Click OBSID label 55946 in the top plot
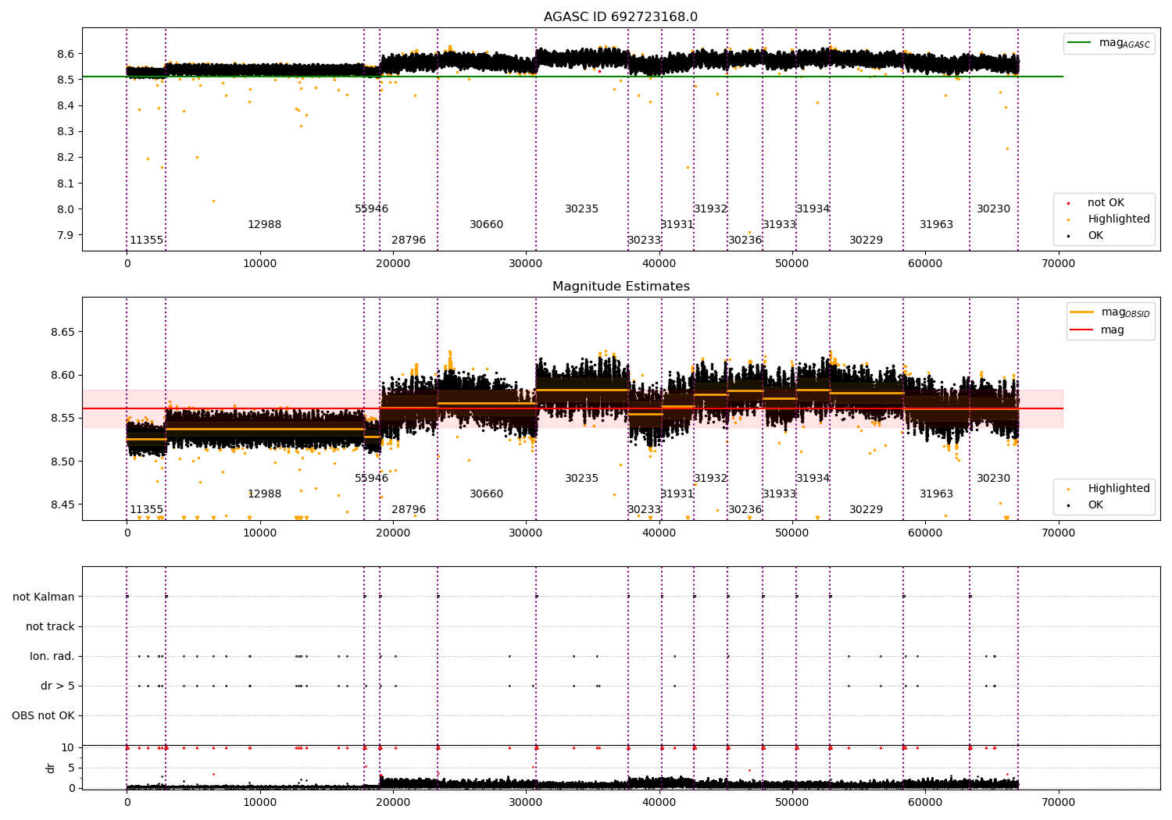 (x=372, y=209)
